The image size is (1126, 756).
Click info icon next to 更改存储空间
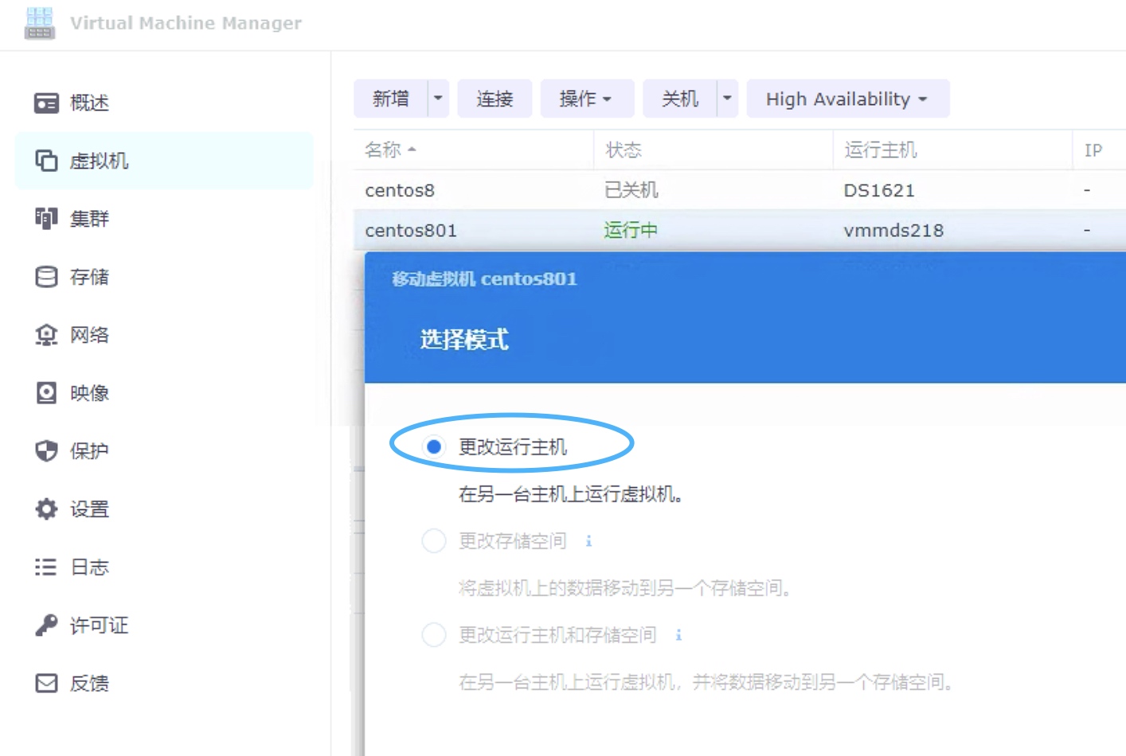pyautogui.click(x=588, y=541)
